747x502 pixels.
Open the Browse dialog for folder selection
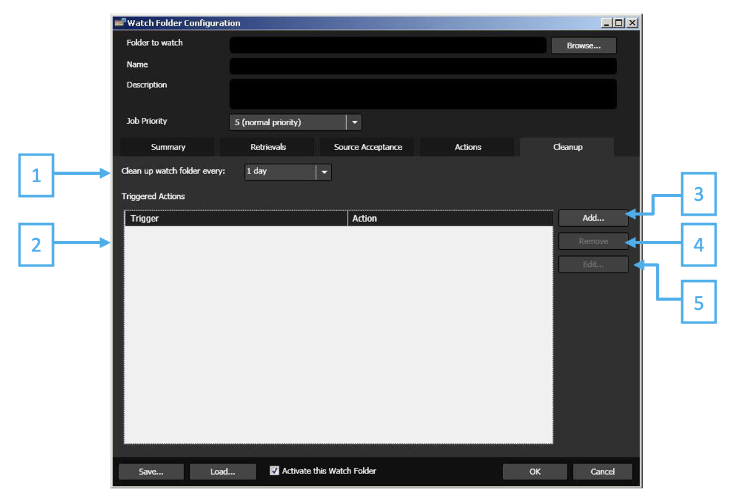[583, 45]
